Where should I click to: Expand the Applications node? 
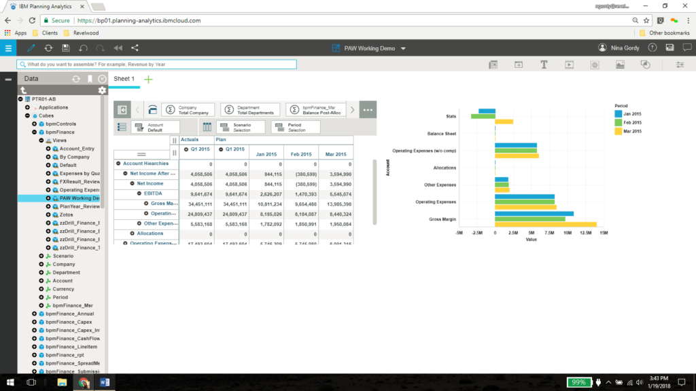click(x=27, y=107)
